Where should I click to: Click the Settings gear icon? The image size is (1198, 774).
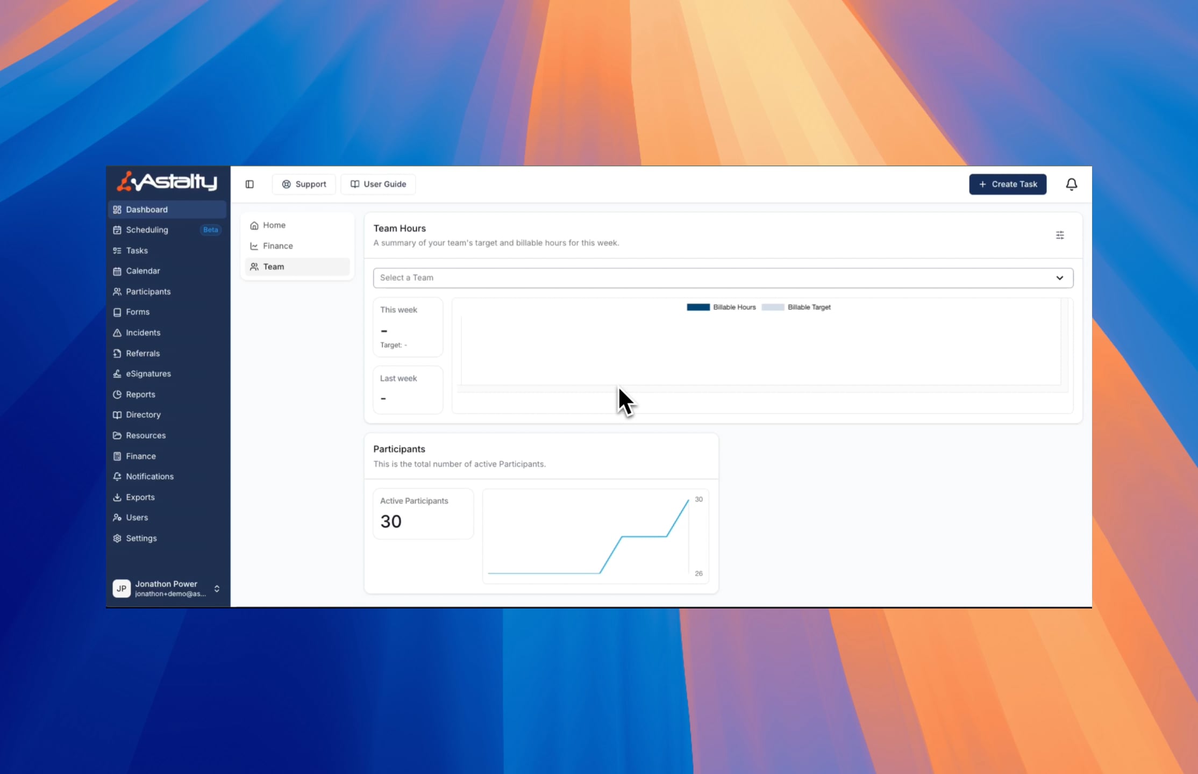point(117,539)
